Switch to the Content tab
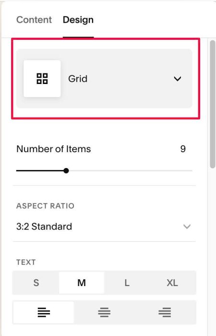This screenshot has width=216, height=336. click(x=34, y=20)
